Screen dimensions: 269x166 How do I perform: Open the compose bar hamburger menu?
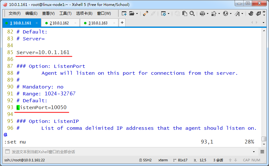pos(262,152)
